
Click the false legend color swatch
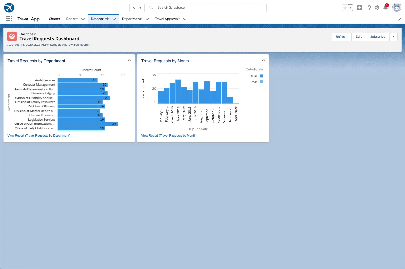(262, 76)
